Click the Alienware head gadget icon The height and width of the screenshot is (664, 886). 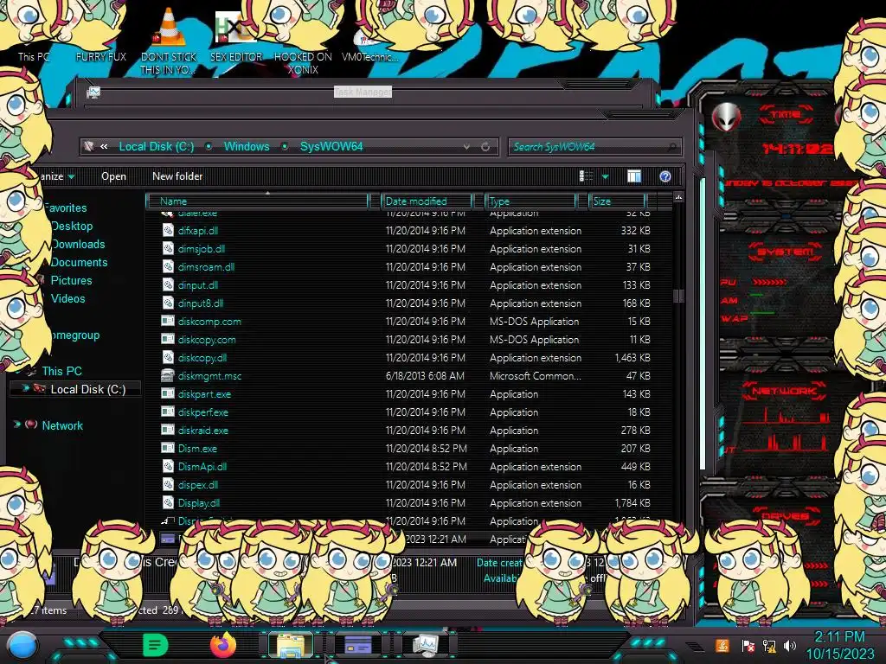tap(727, 118)
